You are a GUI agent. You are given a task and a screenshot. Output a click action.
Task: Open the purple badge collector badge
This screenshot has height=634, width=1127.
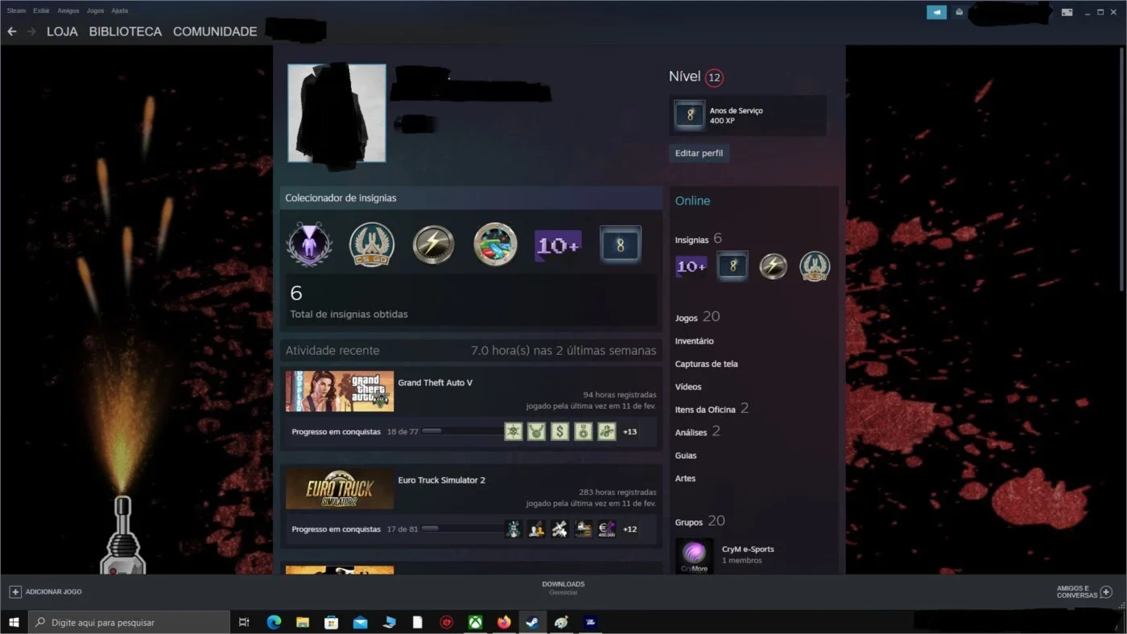[309, 245]
